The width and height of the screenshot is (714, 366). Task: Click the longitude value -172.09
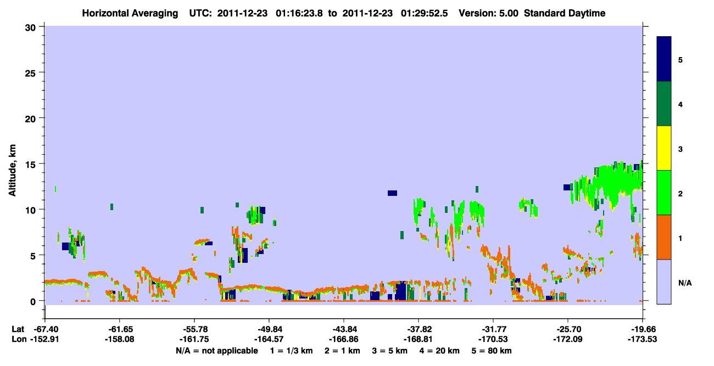point(568,340)
